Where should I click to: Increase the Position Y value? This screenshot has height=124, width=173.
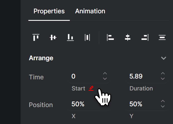click(x=163, y=101)
